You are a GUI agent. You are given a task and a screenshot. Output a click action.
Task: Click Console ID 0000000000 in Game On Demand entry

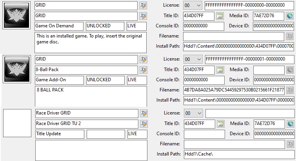(x=203, y=26)
